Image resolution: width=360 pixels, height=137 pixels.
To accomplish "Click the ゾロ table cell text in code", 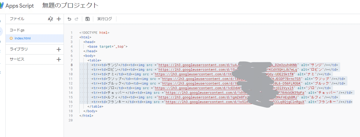I will click(x=111, y=88).
